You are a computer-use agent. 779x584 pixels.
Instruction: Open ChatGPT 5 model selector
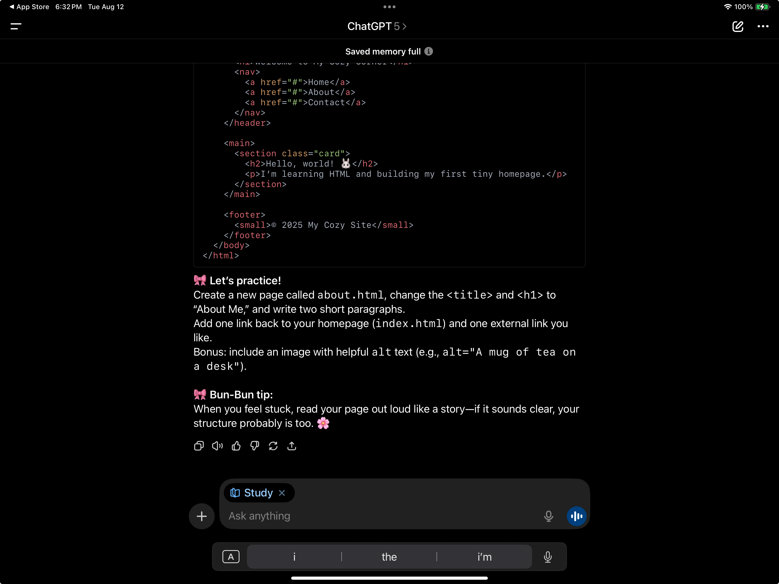pos(377,27)
